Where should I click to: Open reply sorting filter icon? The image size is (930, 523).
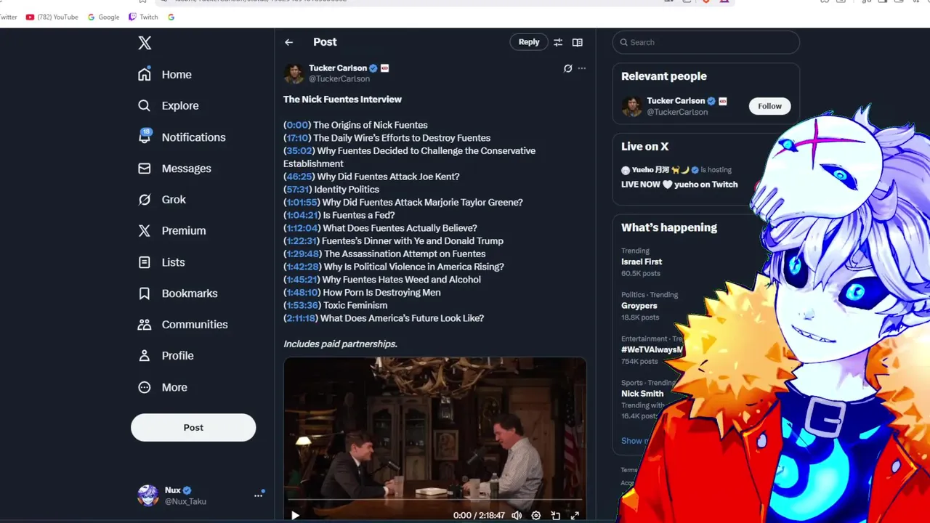coord(558,42)
